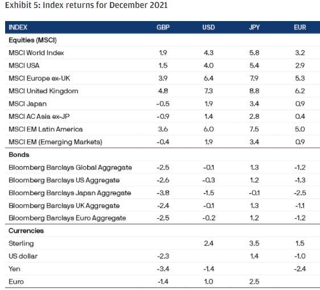This screenshot has width=320, height=290.
Task: Click MSCI United Kingdom JPY value 8.8
Action: pyautogui.click(x=255, y=91)
